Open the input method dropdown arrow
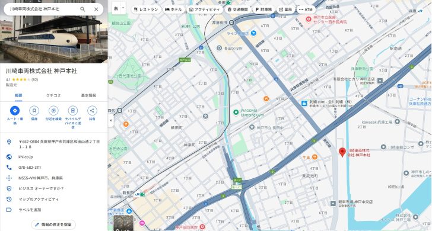432x231 pixels. tap(123, 8)
